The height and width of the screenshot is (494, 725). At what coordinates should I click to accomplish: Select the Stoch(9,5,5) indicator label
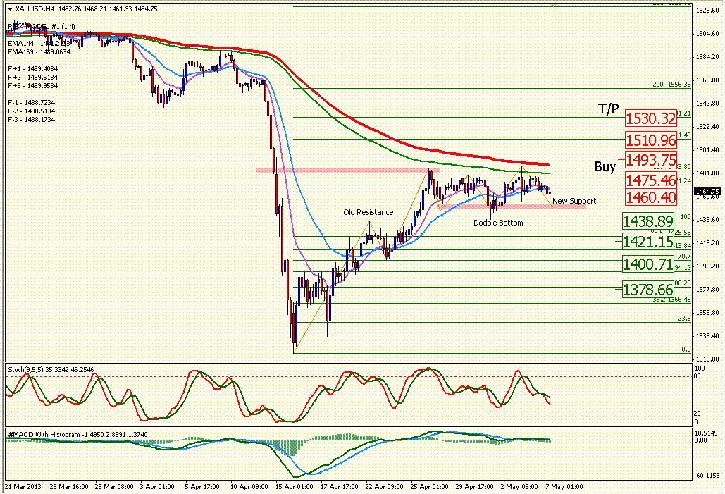click(x=51, y=369)
